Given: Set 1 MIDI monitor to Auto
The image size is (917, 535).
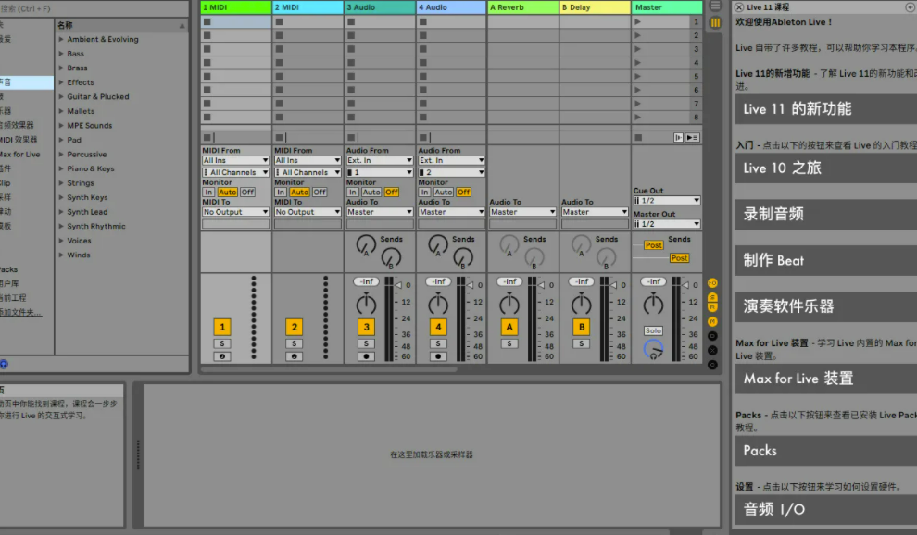Looking at the screenshot, I should click(228, 192).
